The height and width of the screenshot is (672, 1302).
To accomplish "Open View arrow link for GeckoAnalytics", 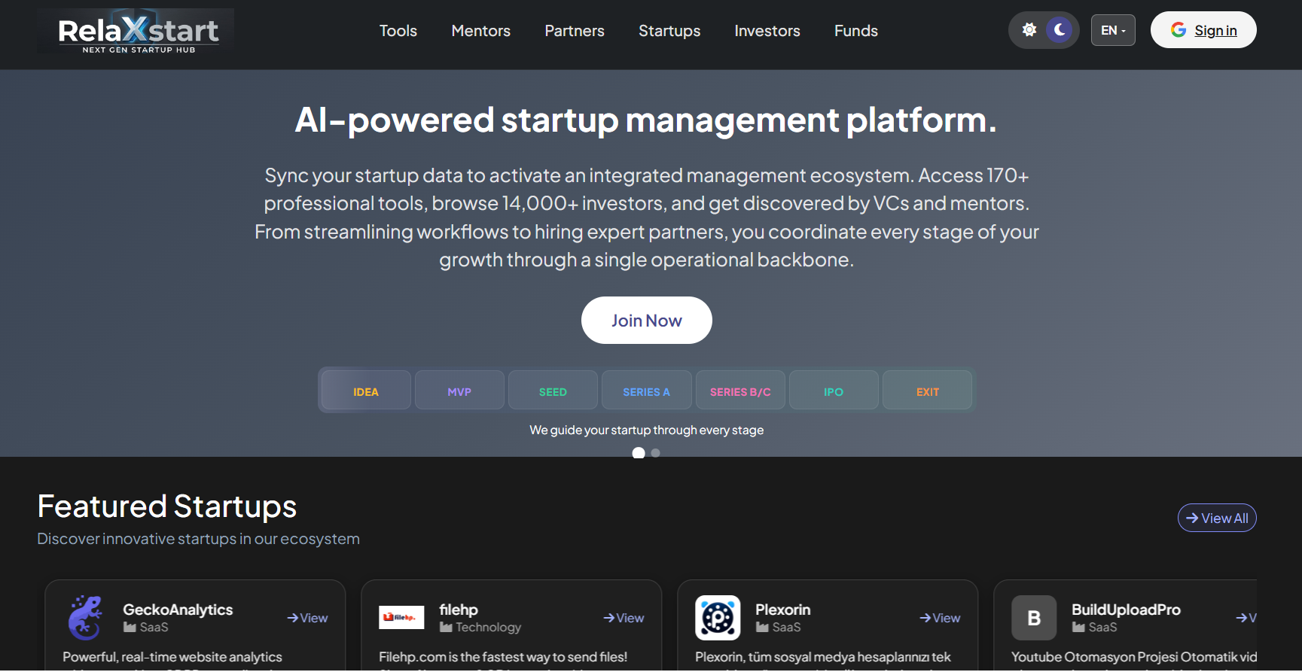I will 307,618.
